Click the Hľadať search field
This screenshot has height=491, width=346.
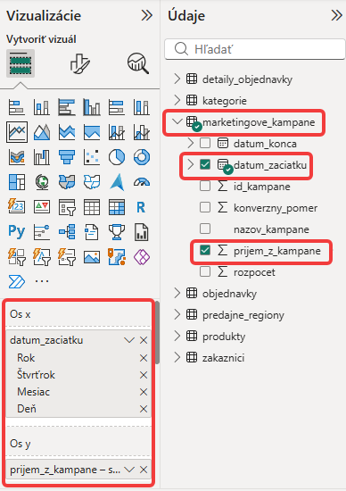pos(255,49)
